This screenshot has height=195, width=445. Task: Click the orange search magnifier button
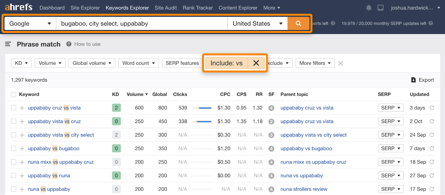click(x=298, y=24)
